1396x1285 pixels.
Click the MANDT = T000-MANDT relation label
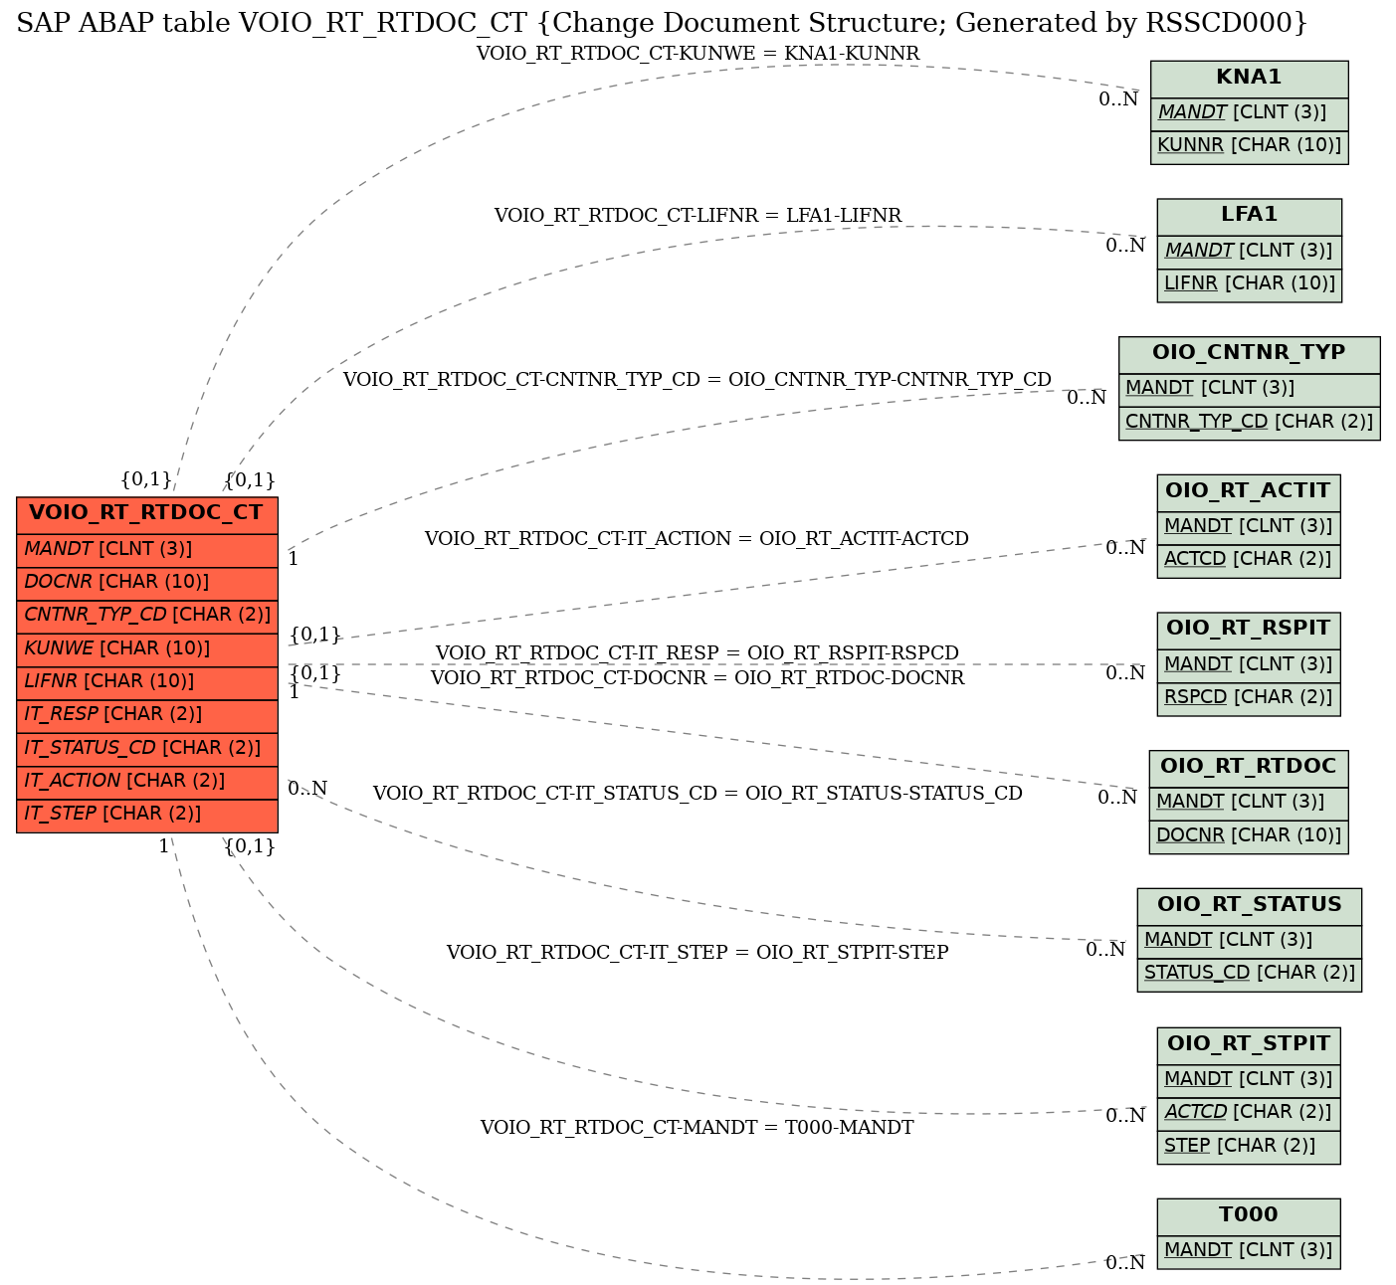(697, 1127)
